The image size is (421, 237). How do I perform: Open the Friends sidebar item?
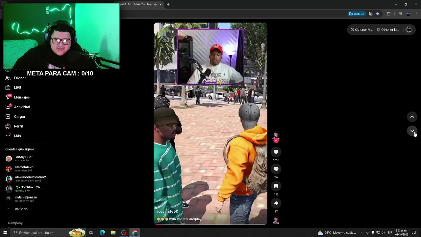click(x=16, y=78)
